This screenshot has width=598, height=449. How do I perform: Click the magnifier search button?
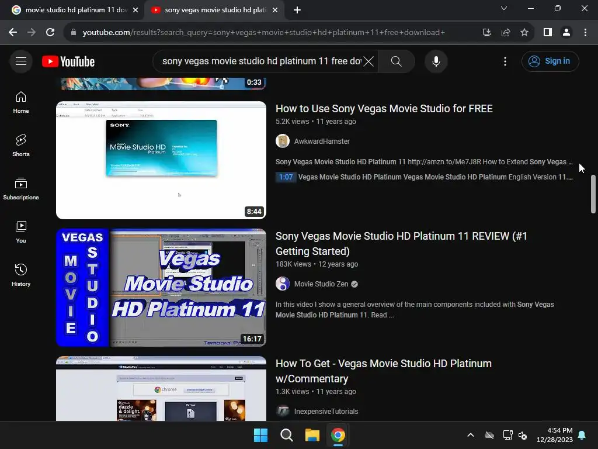pos(397,61)
